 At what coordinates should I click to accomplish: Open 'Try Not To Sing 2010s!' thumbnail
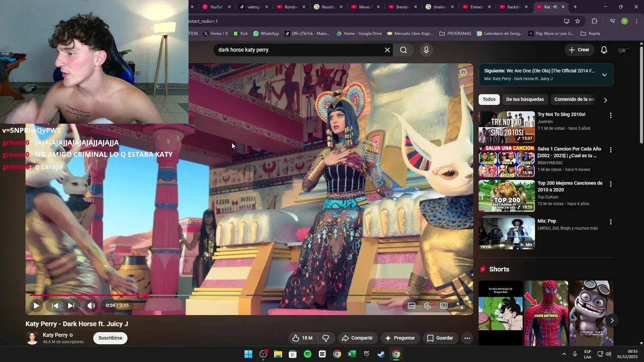click(x=507, y=127)
